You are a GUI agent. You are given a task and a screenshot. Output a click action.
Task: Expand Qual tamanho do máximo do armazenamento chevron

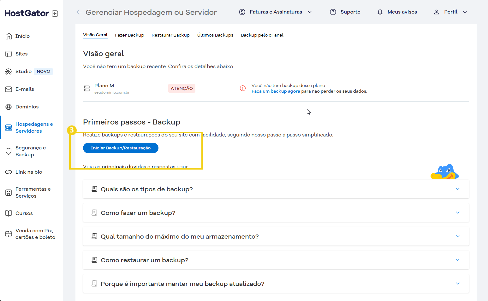click(458, 236)
